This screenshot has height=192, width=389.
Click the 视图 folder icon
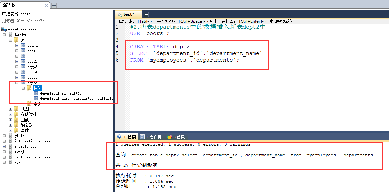pos(16,109)
